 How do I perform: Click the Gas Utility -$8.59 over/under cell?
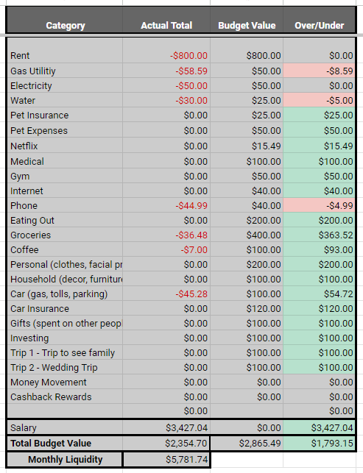320,71
